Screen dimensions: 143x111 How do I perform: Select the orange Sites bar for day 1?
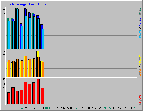[x=9, y=69]
